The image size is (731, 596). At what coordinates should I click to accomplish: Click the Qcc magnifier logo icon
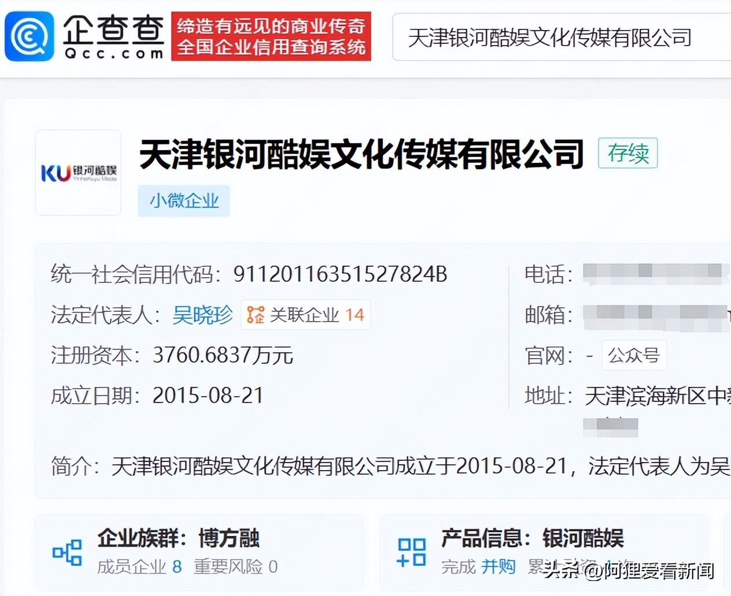click(x=29, y=36)
